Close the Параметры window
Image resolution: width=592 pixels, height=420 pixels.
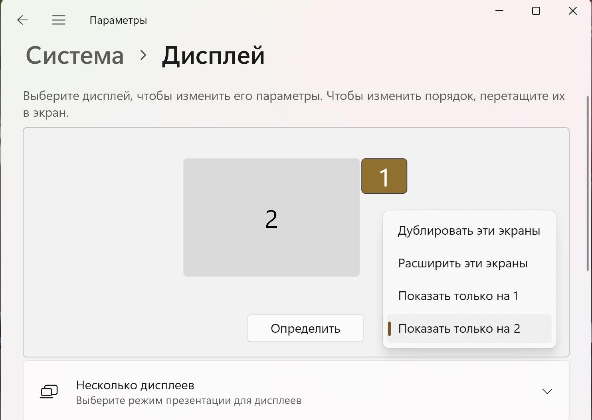pos(573,11)
